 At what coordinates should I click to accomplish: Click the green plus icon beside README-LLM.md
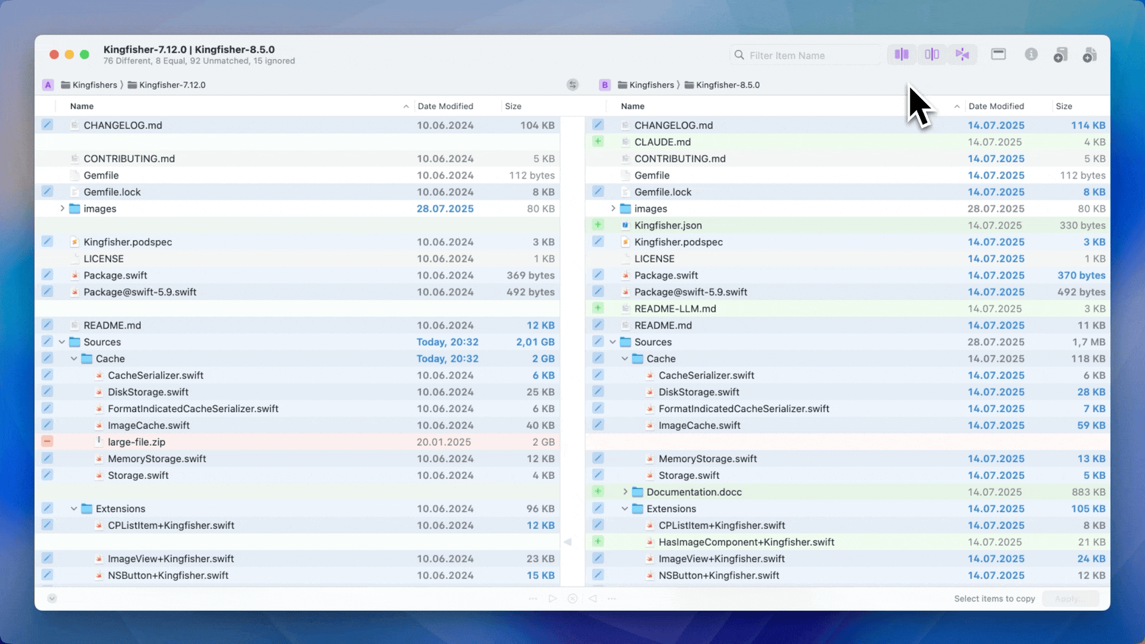pyautogui.click(x=598, y=308)
